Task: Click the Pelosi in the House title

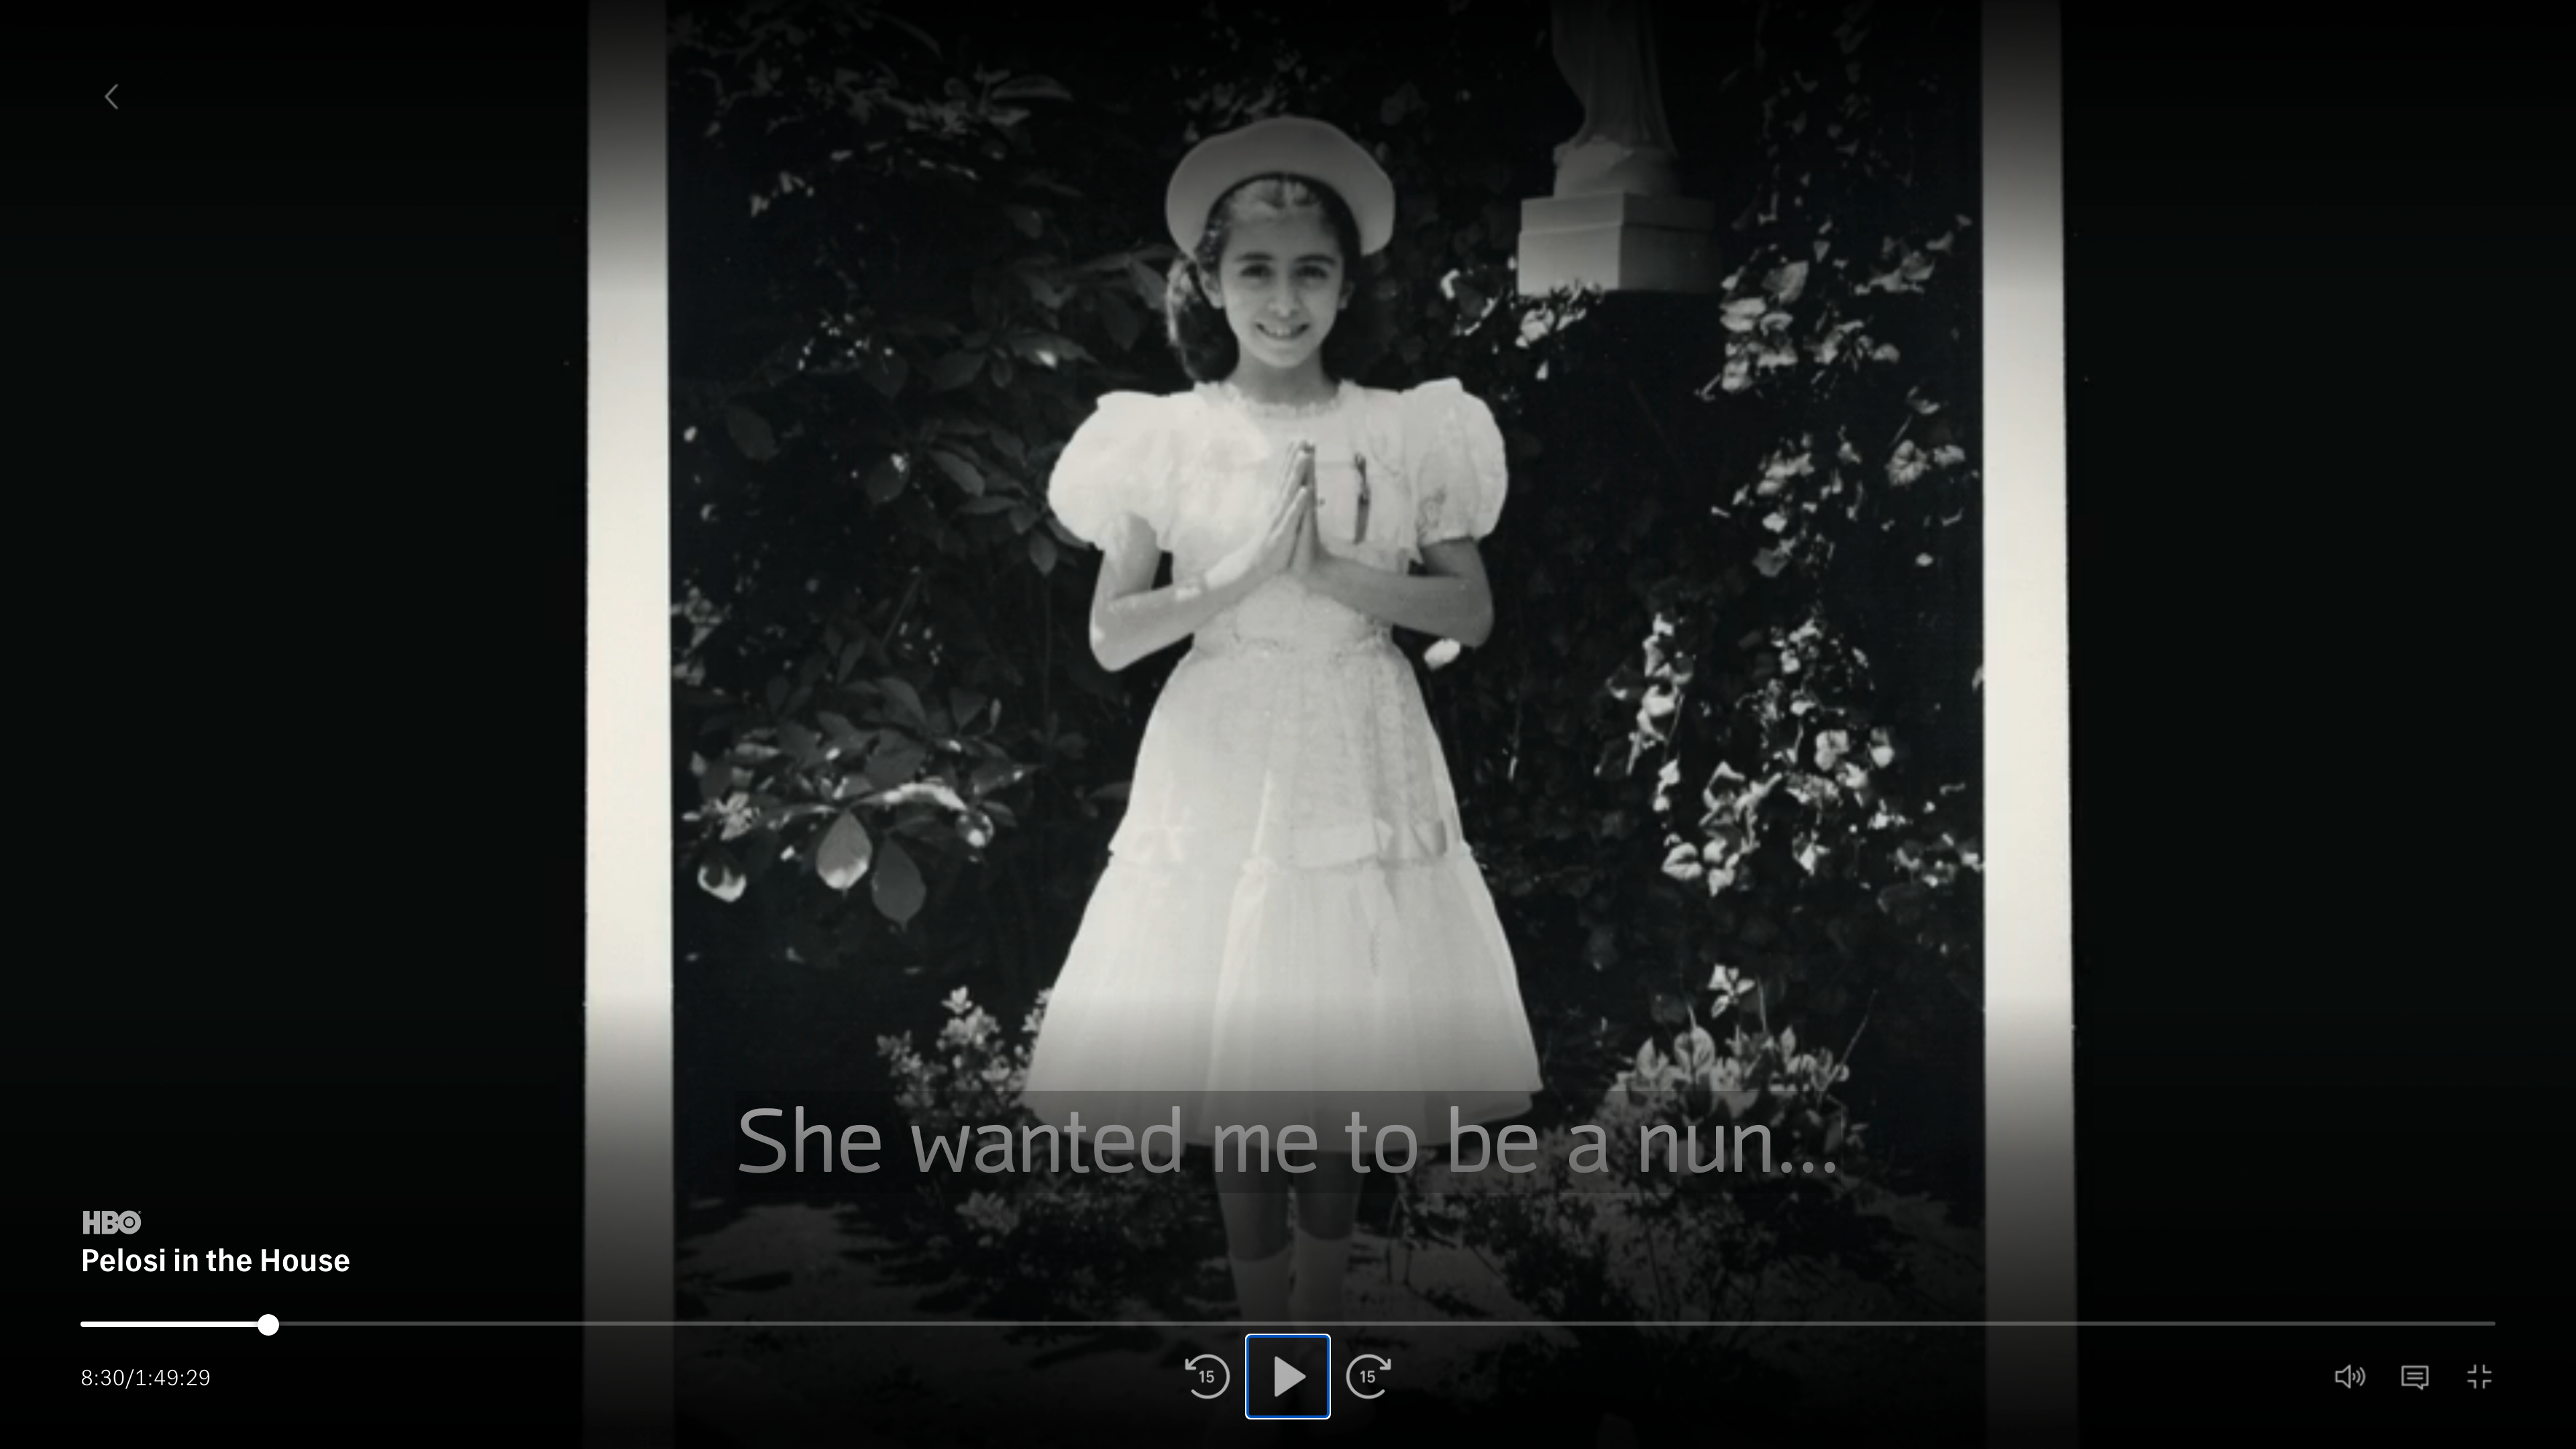Action: (215, 1261)
